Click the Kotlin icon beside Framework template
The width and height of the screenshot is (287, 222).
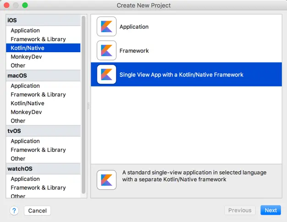tap(107, 50)
